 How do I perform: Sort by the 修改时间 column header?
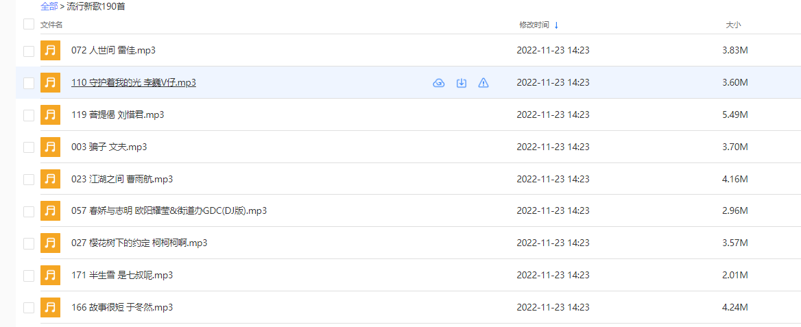[534, 25]
